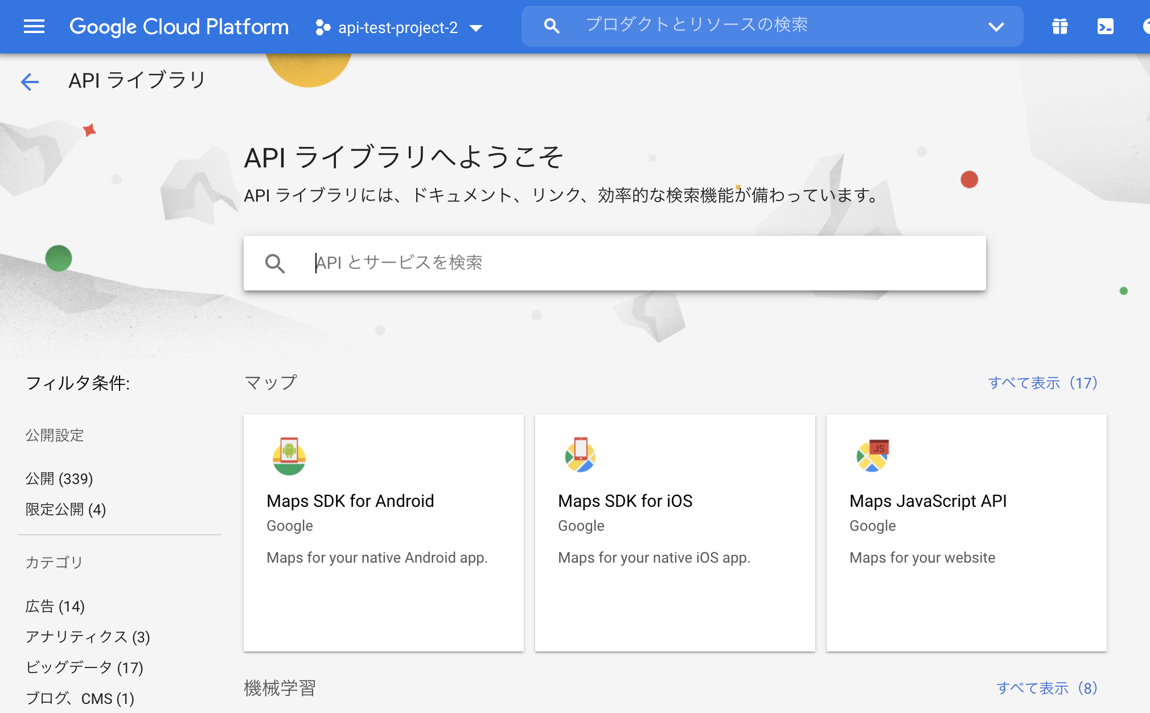Open the hamburger navigation menu
The height and width of the screenshot is (713, 1150).
[34, 26]
